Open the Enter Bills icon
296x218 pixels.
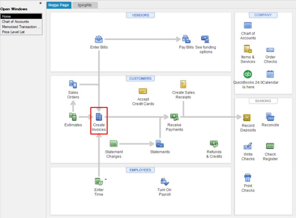[99, 39]
